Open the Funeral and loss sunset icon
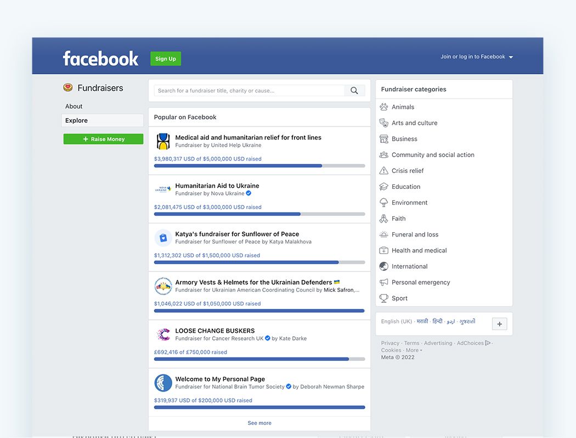 [x=384, y=234]
